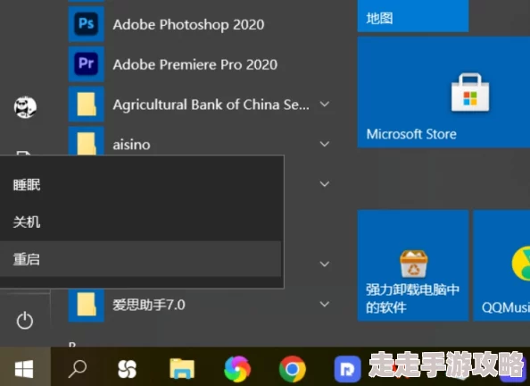Click the Adobe Photoshop 2020 label

coord(188,25)
